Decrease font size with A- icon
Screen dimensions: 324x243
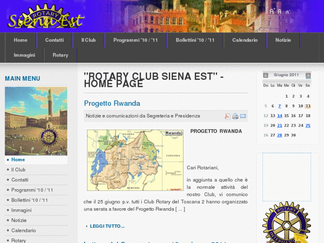288,12
